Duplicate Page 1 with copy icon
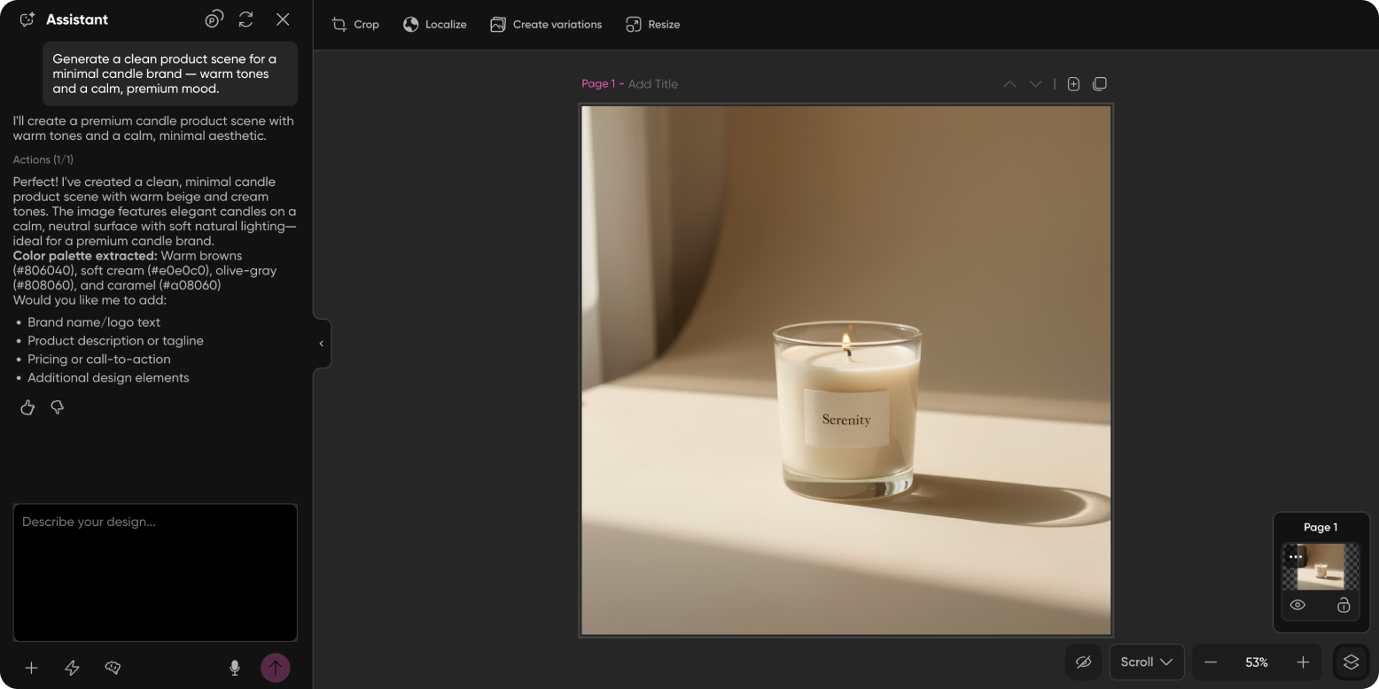 tap(1100, 84)
